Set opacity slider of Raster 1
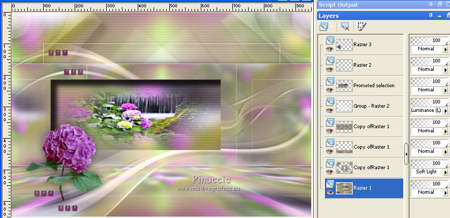 pyautogui.click(x=429, y=184)
